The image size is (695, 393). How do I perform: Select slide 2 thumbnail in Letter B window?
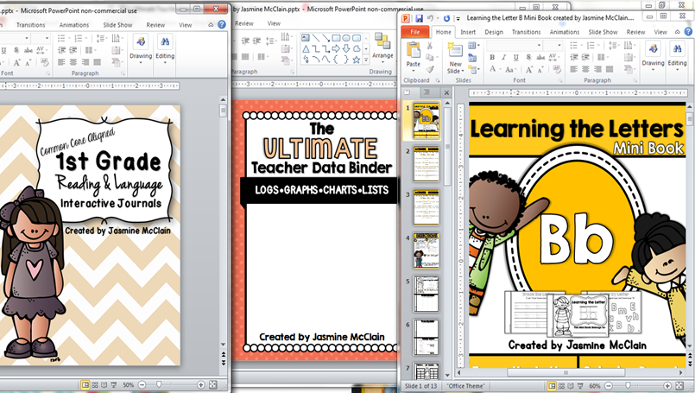[x=426, y=164]
